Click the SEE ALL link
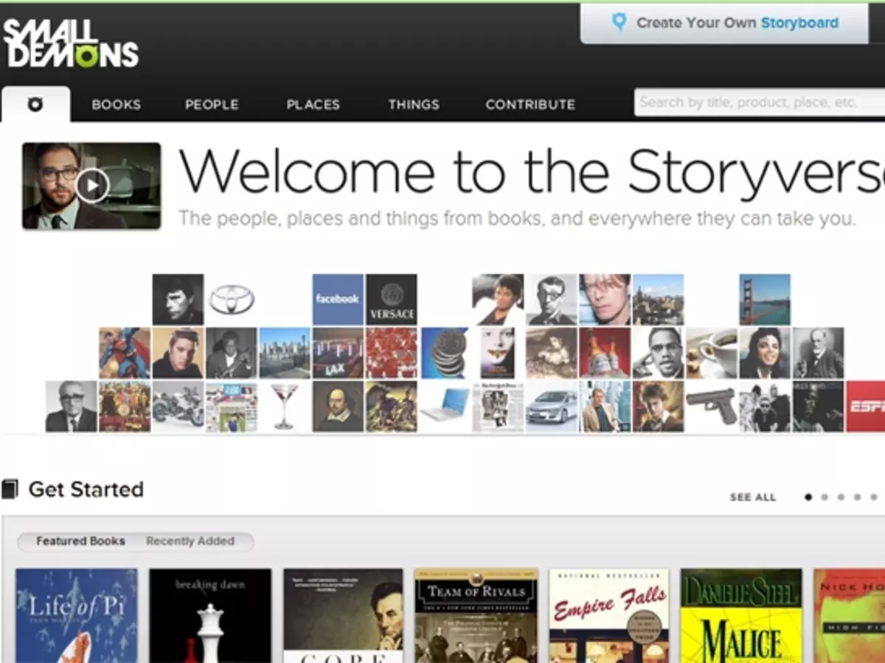 click(752, 497)
